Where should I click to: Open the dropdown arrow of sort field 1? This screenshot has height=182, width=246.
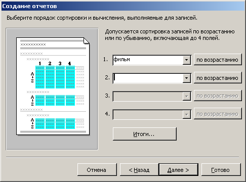186,60
